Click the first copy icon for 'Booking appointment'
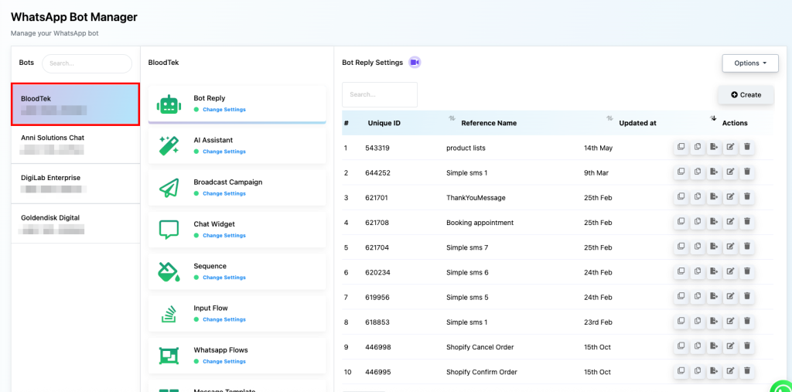792x392 pixels. tap(681, 223)
